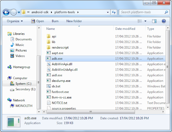Select dx.bat batch file icon

[48, 86]
